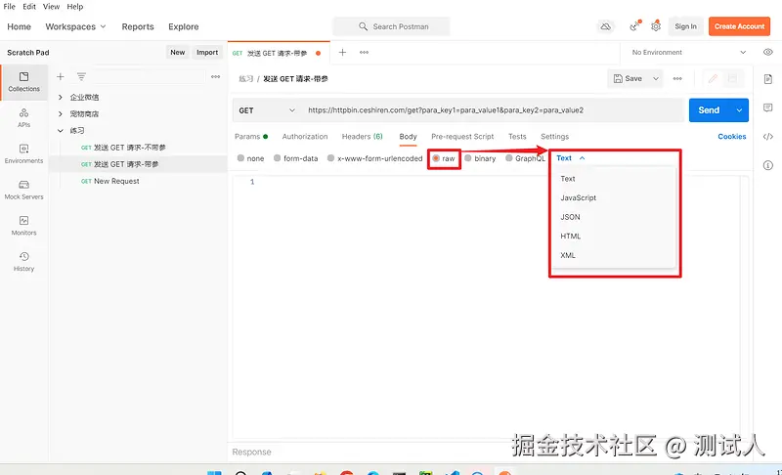
Task: Open the settings gear icon
Action: [656, 26]
